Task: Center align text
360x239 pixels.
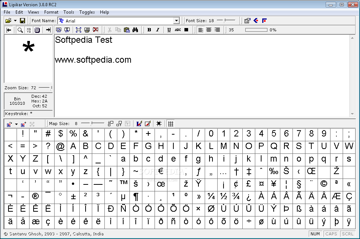Action: 209,30
